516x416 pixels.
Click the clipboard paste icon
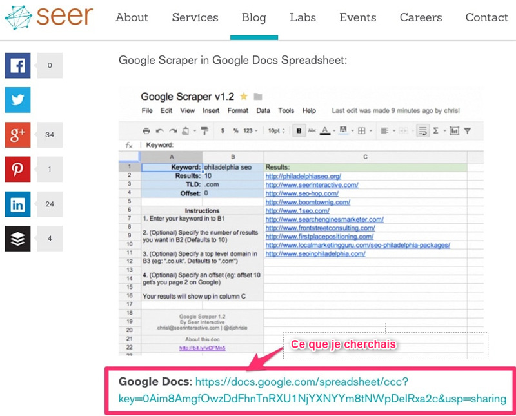point(186,131)
